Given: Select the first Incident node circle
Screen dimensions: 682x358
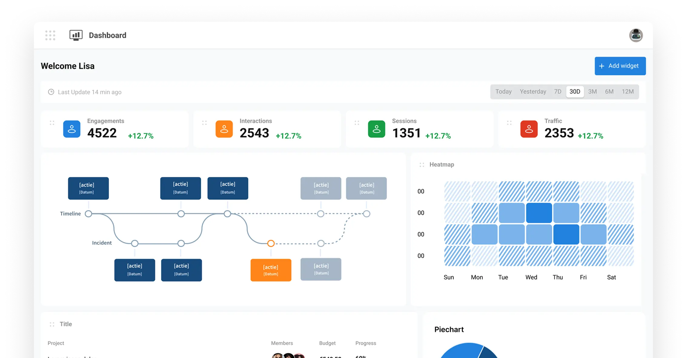Looking at the screenshot, I should pos(135,243).
